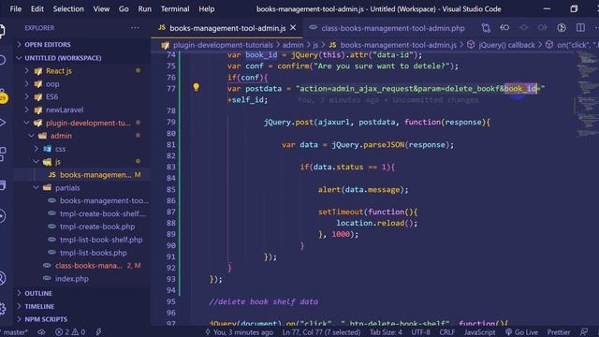Image resolution: width=599 pixels, height=337 pixels.
Task: Open the Extensions activity bar icon
Action: (2, 154)
